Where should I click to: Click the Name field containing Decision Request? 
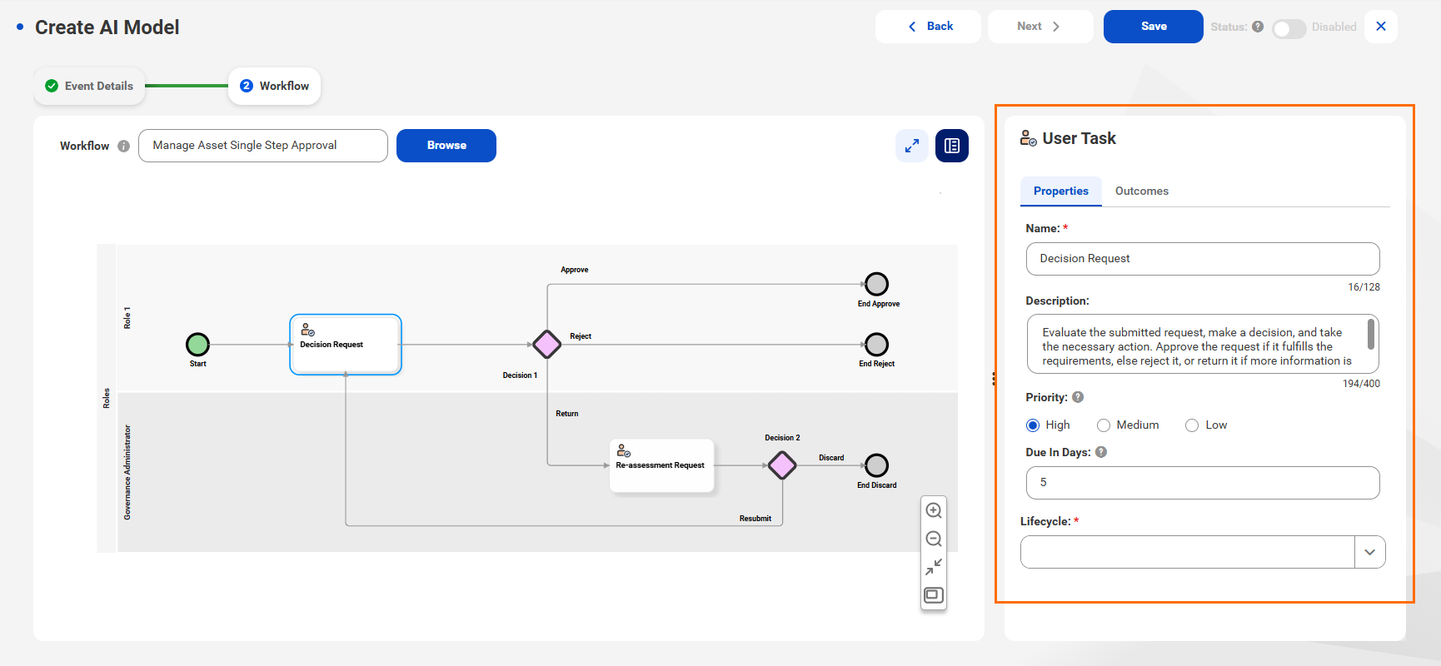click(1203, 259)
